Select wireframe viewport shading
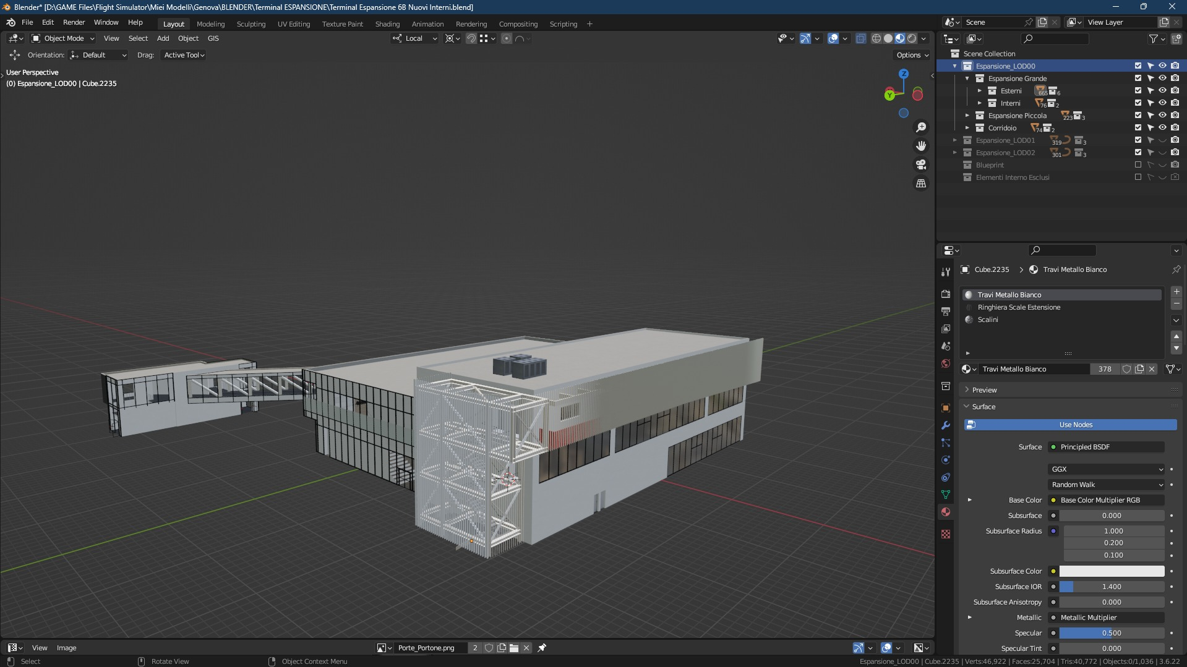Image resolution: width=1187 pixels, height=667 pixels. (x=876, y=38)
